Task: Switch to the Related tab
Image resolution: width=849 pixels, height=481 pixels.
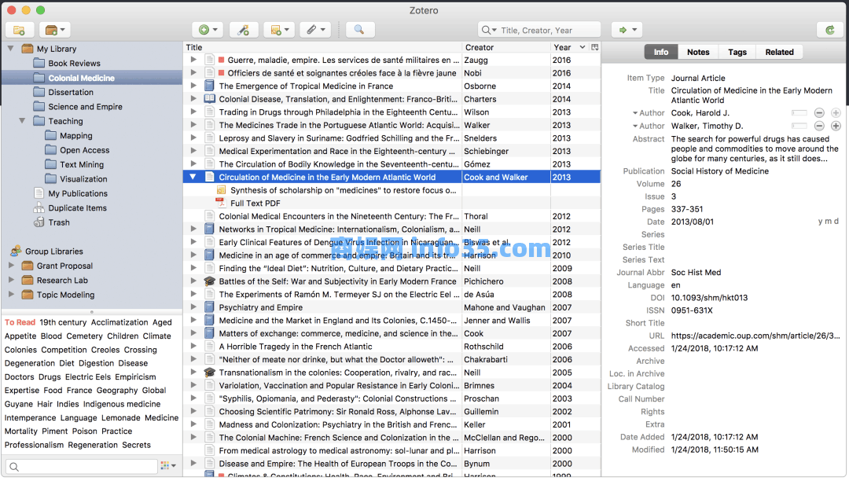Action: tap(779, 52)
